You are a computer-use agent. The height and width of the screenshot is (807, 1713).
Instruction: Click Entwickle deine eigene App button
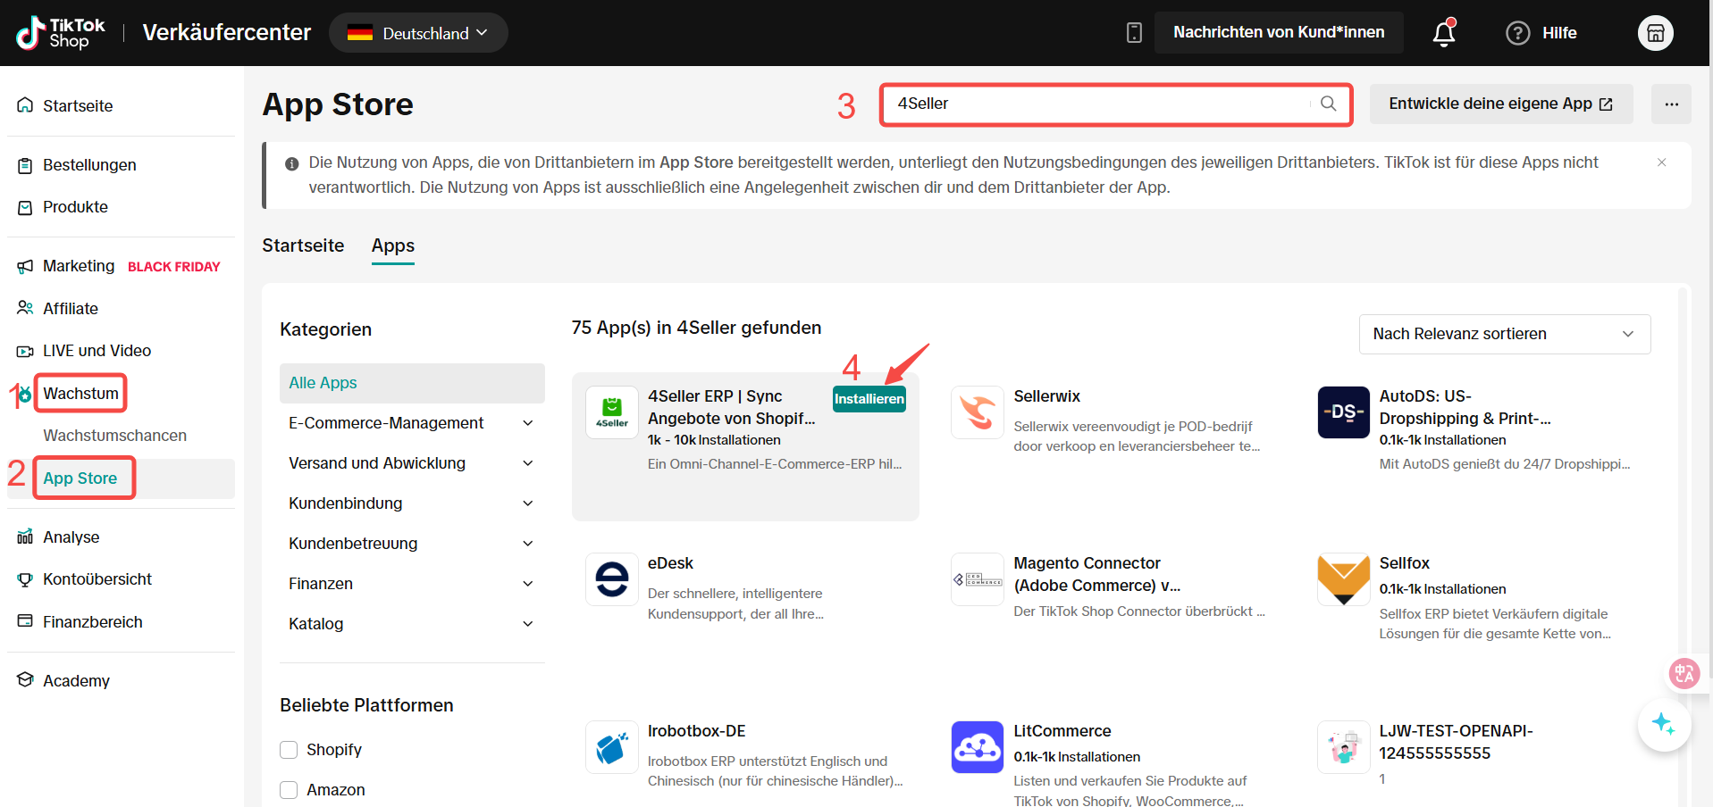tap(1500, 104)
